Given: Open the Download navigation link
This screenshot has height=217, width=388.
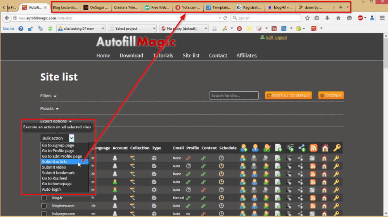Looking at the screenshot, I should tap(132, 55).
